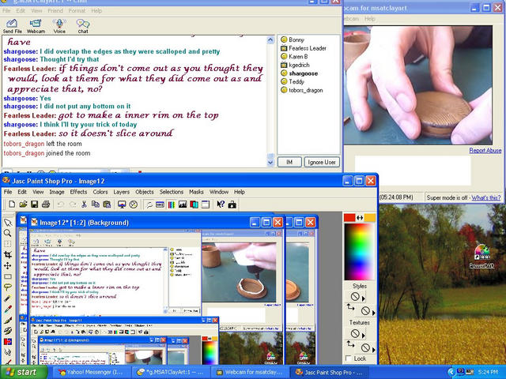Click the Toggle Color Palette icon with colored bars
The height and width of the screenshot is (379, 506).
point(172,205)
